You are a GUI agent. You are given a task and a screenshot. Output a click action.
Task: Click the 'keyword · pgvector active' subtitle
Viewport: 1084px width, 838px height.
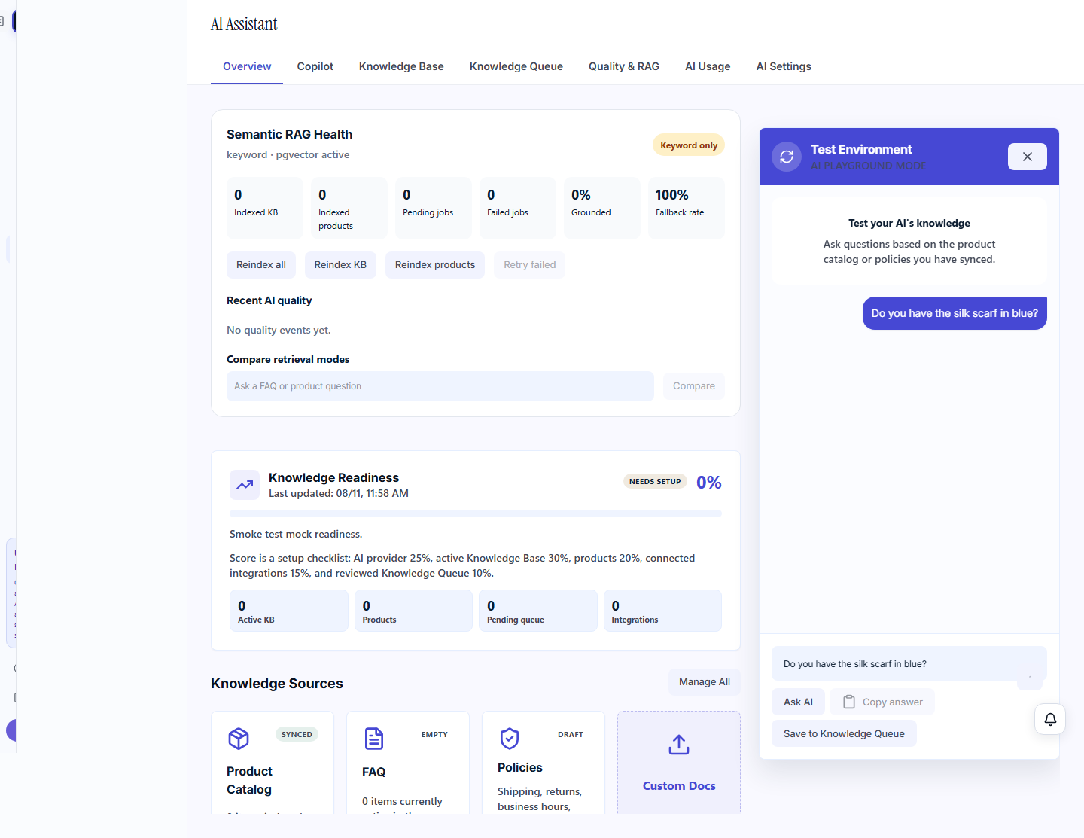288,155
